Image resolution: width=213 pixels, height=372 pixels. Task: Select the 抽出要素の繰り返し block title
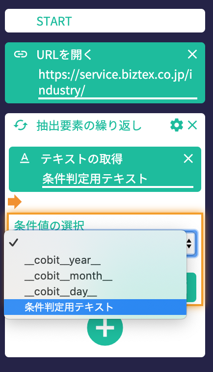[x=89, y=125]
